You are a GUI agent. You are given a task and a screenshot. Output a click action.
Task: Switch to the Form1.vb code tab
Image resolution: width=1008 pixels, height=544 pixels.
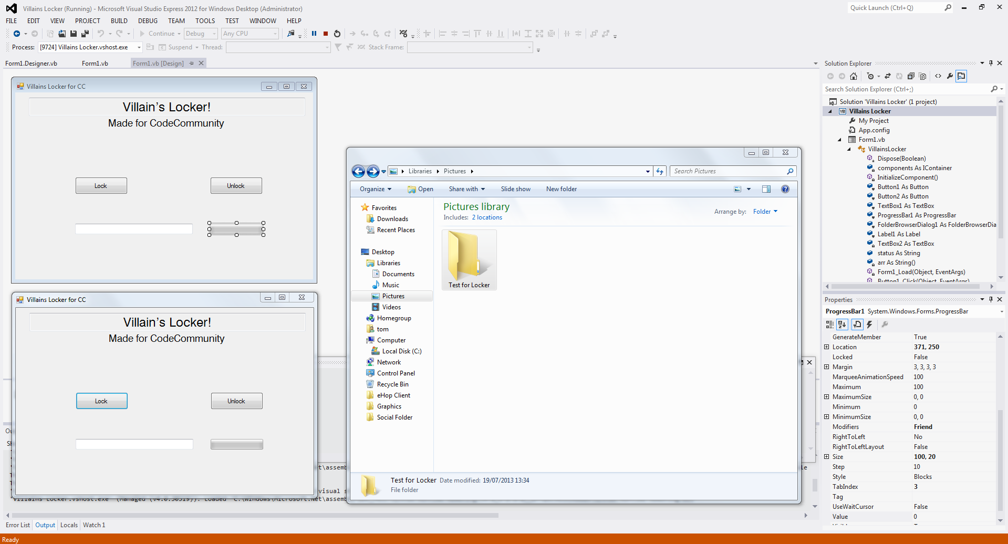95,64
